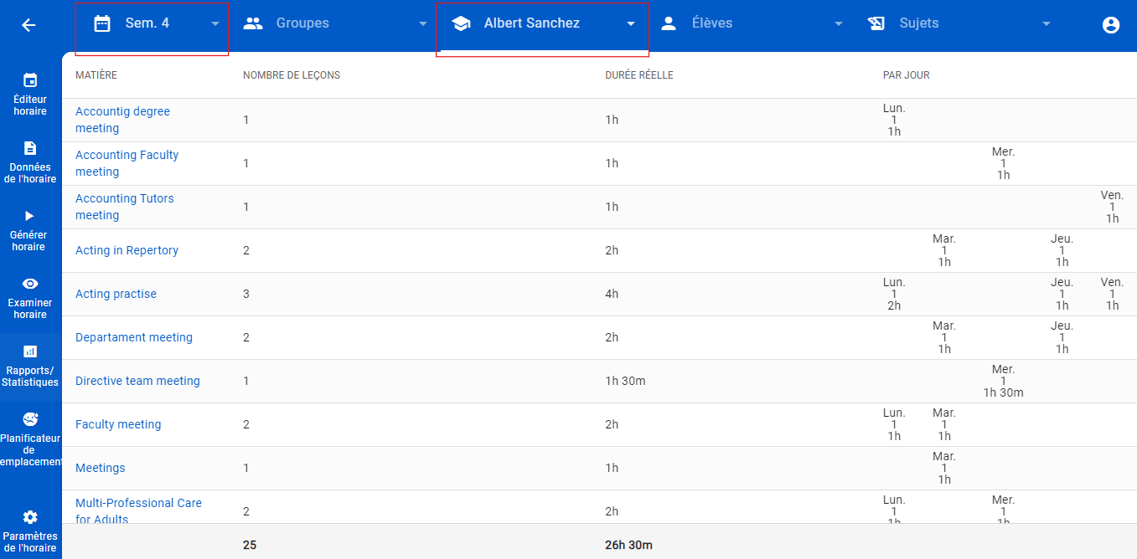1137x559 pixels.
Task: Open the user account profile icon
Action: pos(1111,25)
